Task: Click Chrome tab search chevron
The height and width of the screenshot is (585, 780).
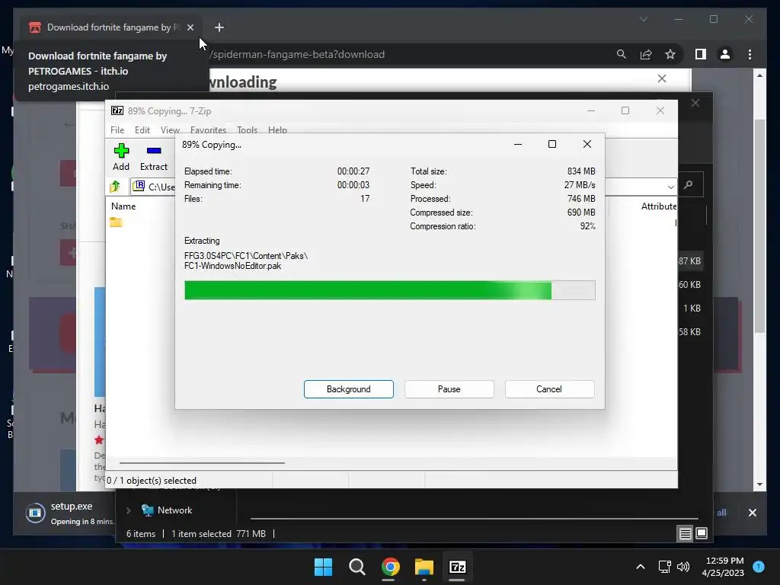Action: [643, 19]
